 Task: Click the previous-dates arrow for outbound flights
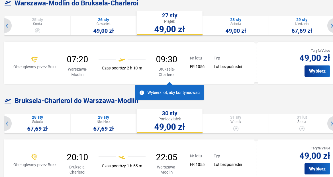coord(7,26)
